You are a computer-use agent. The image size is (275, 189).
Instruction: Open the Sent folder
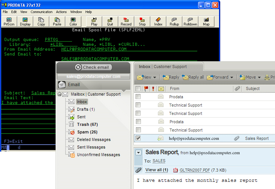click(x=81, y=117)
